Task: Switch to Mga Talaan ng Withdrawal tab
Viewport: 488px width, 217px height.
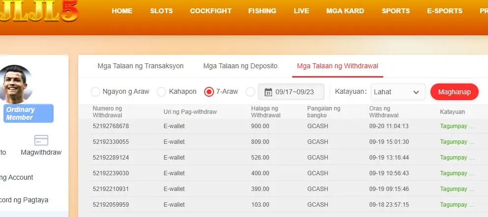Action: click(337, 66)
